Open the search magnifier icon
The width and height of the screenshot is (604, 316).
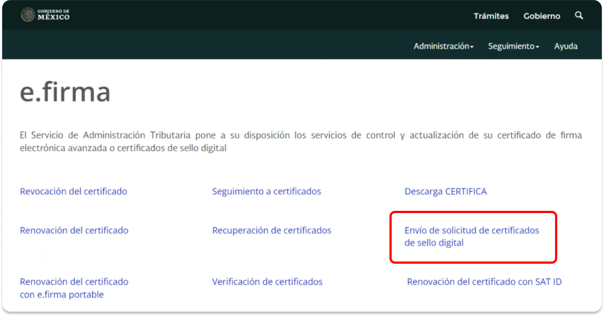tap(579, 15)
